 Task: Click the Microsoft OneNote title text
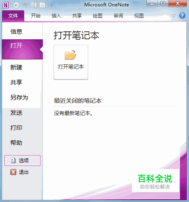[x=106, y=5]
